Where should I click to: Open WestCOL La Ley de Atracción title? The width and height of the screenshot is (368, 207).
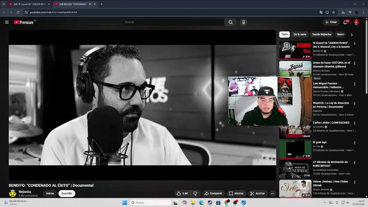[x=331, y=105]
